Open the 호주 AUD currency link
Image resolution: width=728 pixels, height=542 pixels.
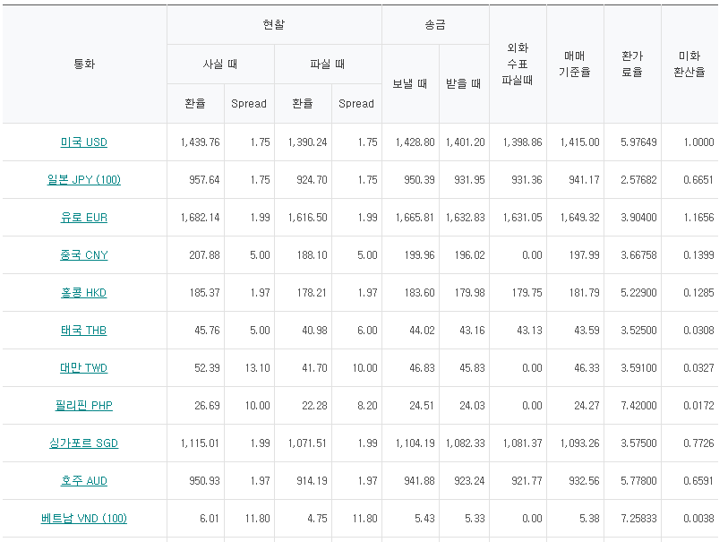click(x=83, y=481)
